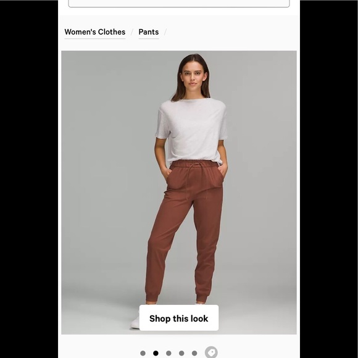Viewport: 358px width, 358px height.
Task: Click the white sneaker in product photo
Action: pos(136,322)
